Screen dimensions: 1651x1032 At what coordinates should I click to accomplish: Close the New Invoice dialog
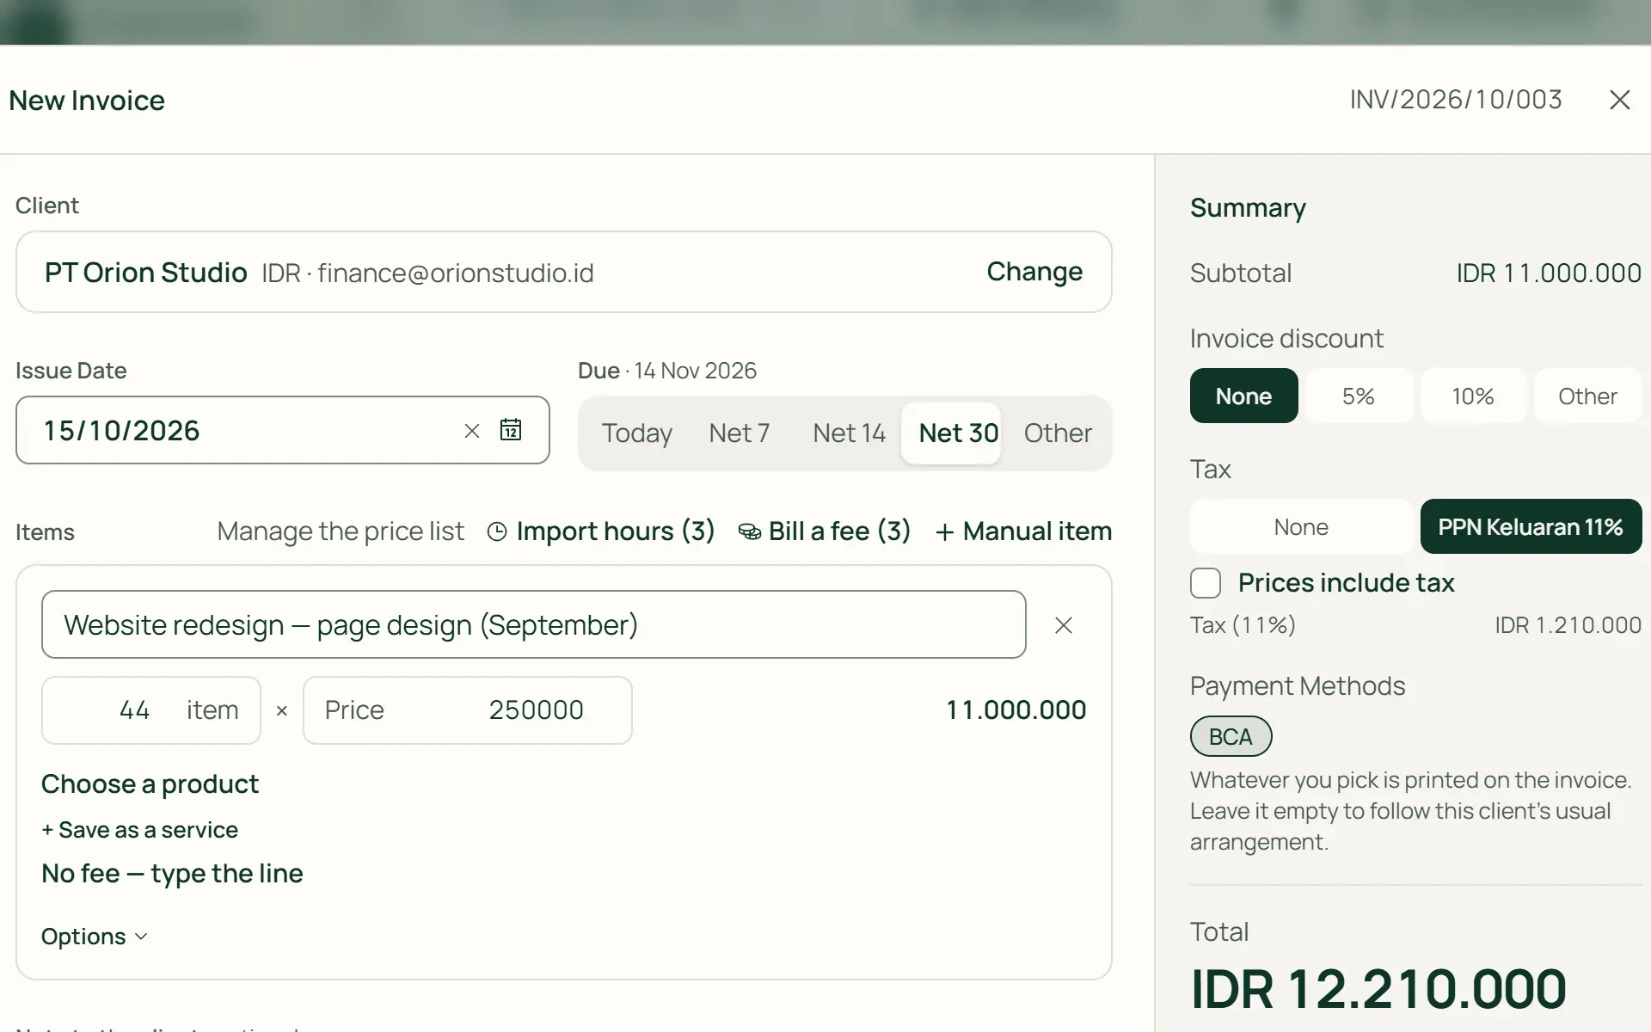(1619, 100)
